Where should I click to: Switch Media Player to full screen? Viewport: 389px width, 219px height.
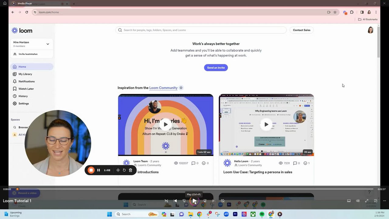click(367, 201)
